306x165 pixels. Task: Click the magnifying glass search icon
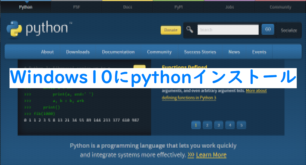coord(190,30)
